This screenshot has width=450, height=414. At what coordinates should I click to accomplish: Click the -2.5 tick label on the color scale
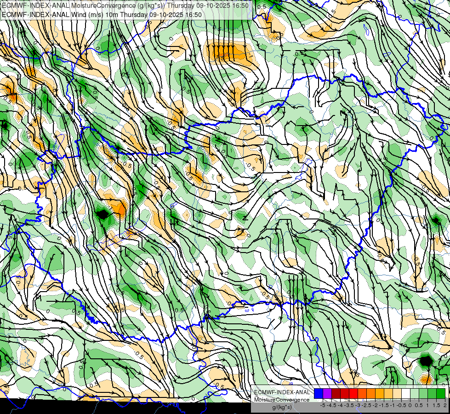(367, 405)
